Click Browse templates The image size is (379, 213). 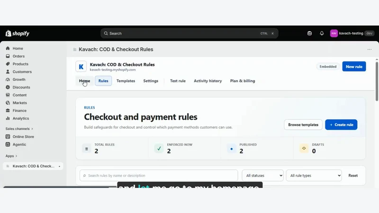click(303, 124)
